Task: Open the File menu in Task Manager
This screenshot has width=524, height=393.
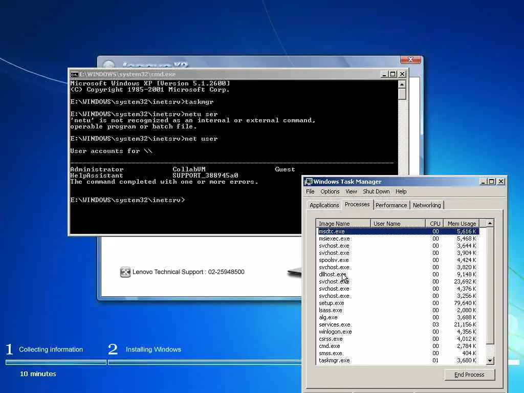Action: click(x=310, y=191)
